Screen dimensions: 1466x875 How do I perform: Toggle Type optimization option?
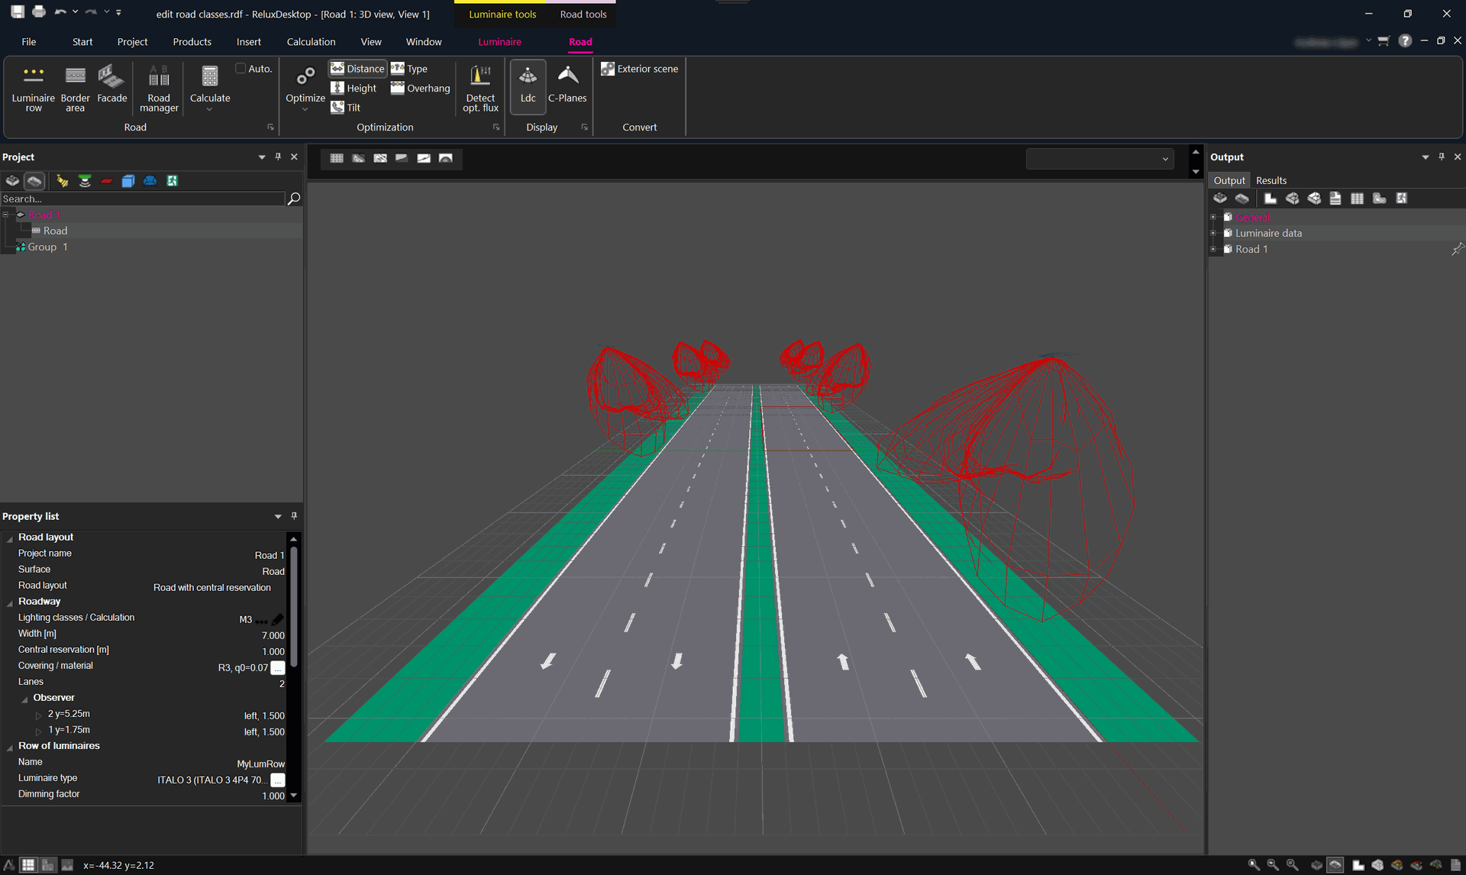click(409, 69)
